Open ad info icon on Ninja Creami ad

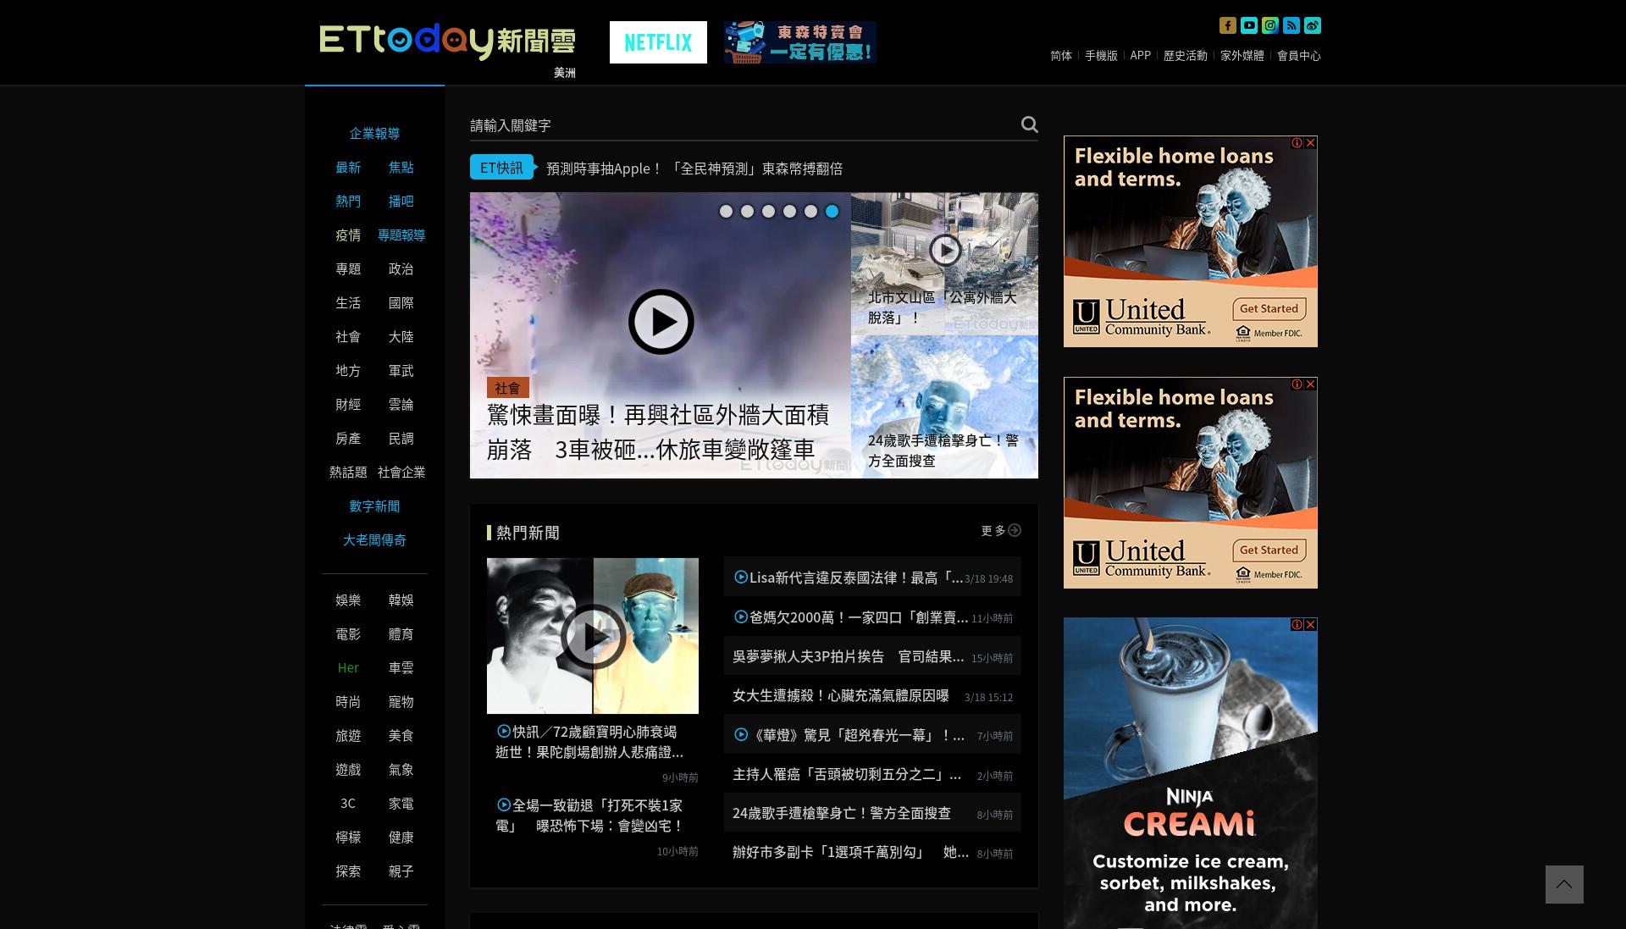tap(1297, 624)
